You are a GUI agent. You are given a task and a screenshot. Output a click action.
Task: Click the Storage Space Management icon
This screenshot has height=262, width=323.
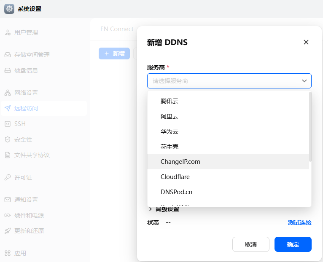pos(8,55)
